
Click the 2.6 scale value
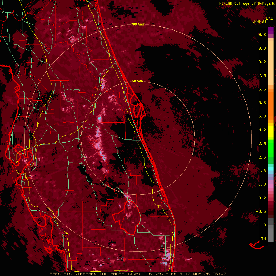pyautogui.click(x=262, y=157)
